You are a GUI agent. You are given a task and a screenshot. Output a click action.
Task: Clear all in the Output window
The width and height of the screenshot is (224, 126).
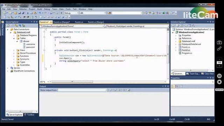pyautogui.click(x=124, y=90)
